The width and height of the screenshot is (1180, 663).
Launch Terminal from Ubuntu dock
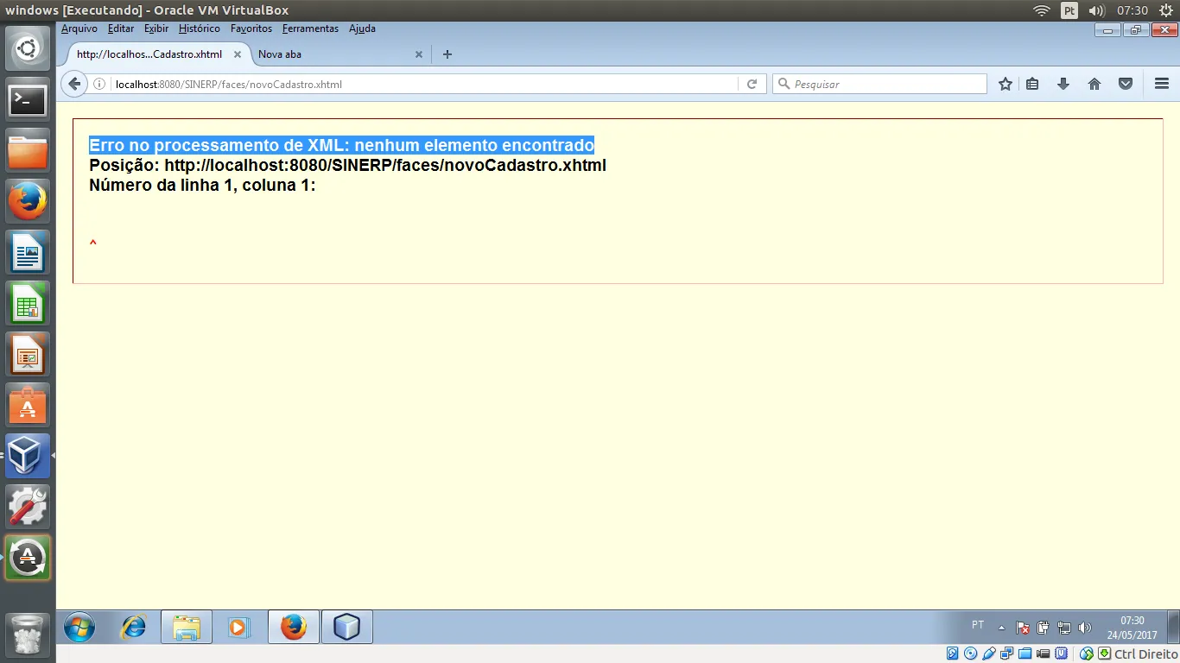point(29,100)
